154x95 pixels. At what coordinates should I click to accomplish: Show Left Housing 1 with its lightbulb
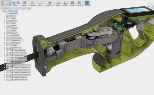pos(7,40)
